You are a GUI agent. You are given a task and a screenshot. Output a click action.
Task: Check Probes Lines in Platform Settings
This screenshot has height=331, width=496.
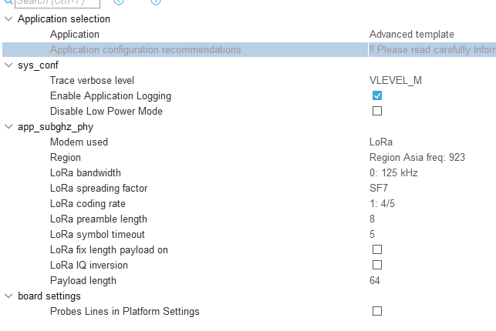377,311
